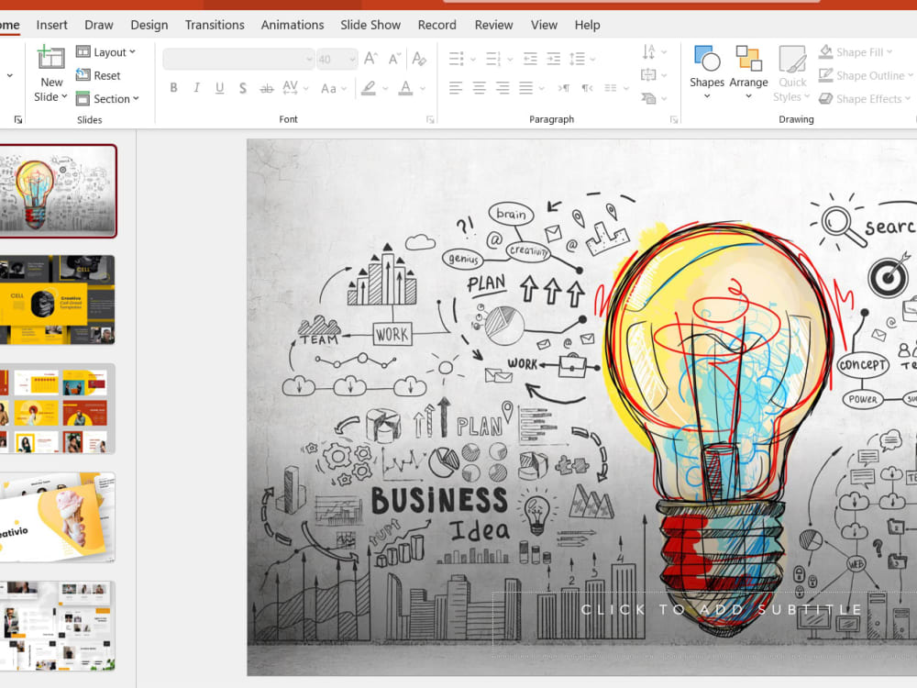
Task: Open the Font Size dropdown
Action: tap(350, 58)
